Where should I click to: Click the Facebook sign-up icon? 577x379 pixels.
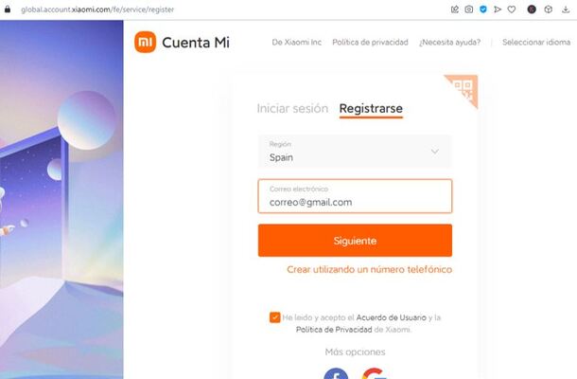coord(336,373)
